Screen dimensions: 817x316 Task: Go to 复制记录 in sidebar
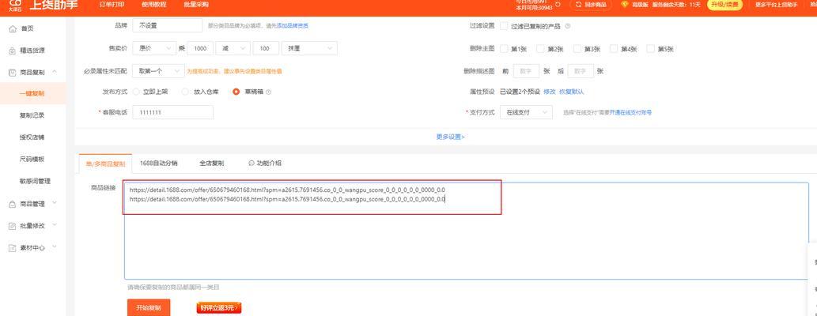click(x=33, y=115)
